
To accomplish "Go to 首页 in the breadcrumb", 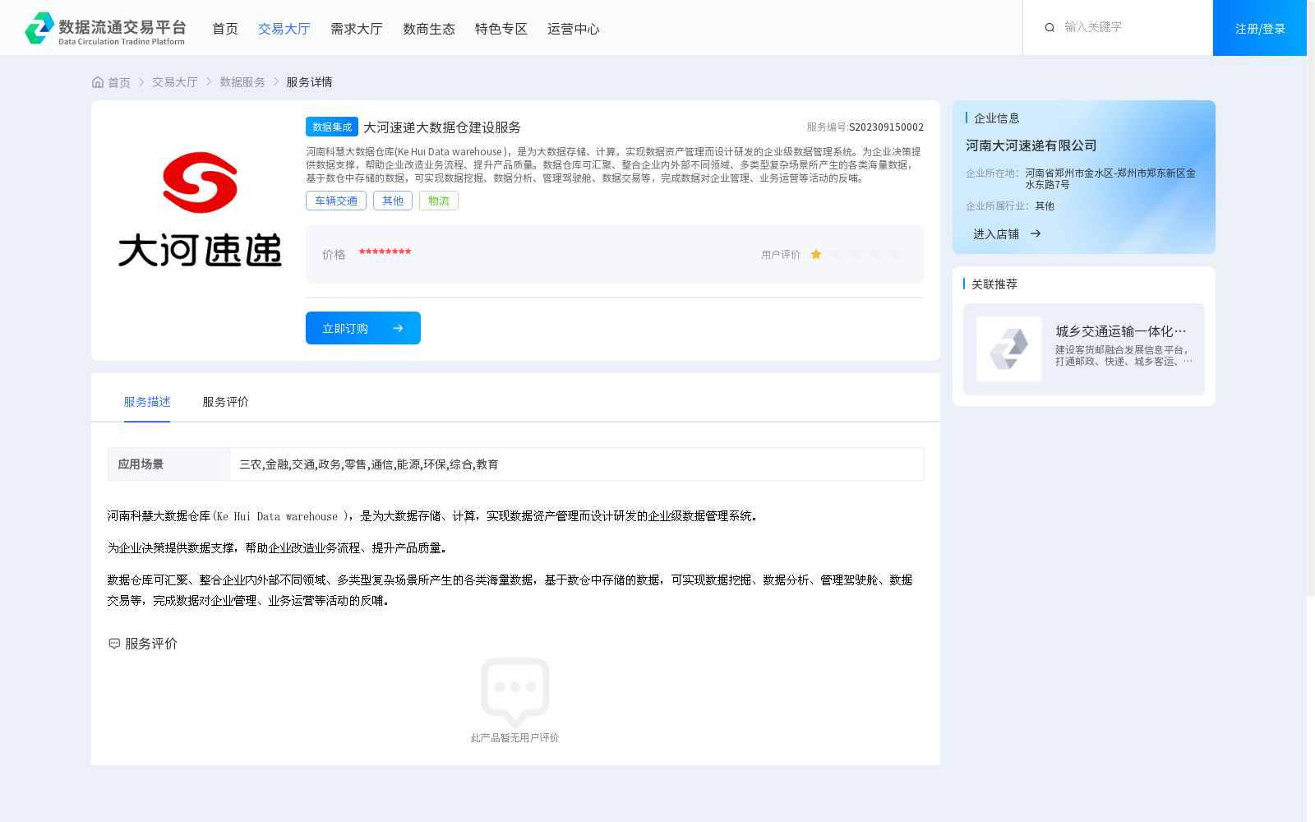I will pyautogui.click(x=119, y=82).
